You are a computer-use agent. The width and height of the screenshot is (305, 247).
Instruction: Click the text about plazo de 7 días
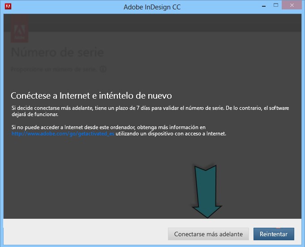(150, 111)
